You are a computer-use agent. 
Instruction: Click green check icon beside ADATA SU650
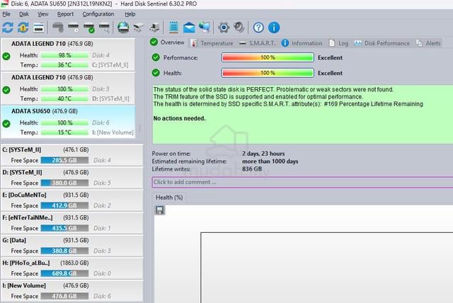pyautogui.click(x=6, y=124)
